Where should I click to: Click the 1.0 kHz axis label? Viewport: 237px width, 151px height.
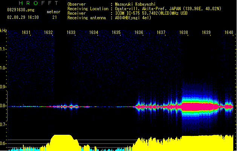tap(3, 68)
